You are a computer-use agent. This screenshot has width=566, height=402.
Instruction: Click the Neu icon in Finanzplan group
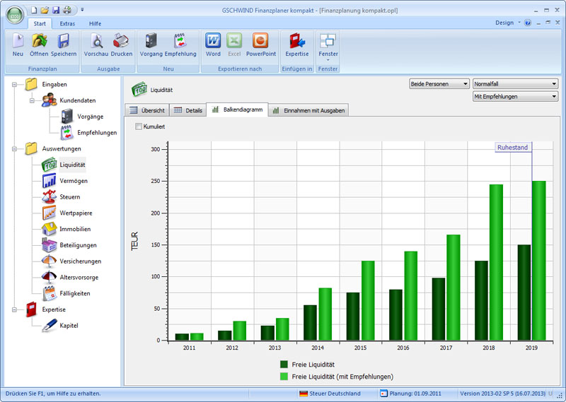(18, 44)
